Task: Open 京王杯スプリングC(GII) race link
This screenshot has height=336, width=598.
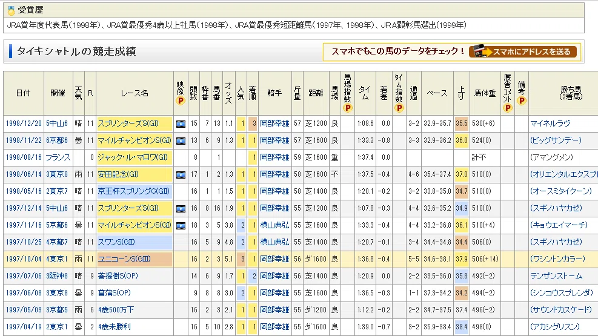Action: click(133, 191)
